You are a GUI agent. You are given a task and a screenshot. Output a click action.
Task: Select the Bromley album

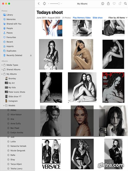coord(12,78)
